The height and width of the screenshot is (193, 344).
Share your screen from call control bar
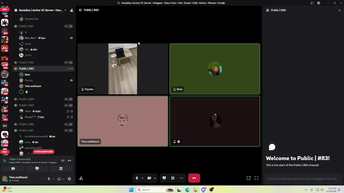[x=164, y=178]
